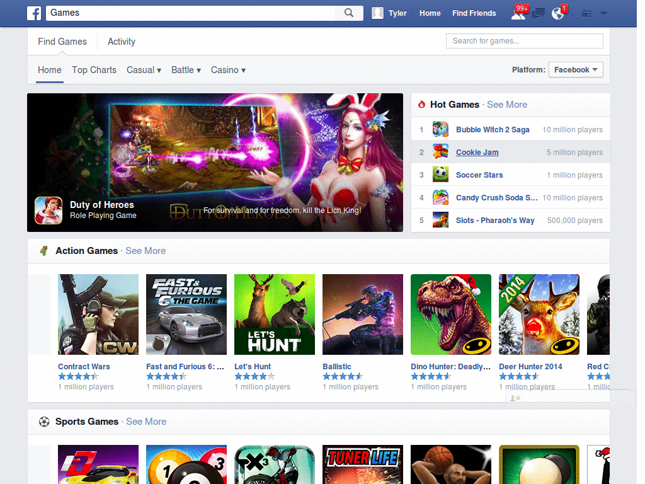645x484 pixels.
Task: Click the search magnifier button
Action: pos(349,13)
